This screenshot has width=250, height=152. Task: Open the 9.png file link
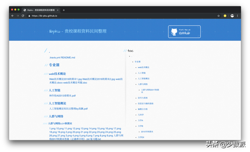coord(110,136)
